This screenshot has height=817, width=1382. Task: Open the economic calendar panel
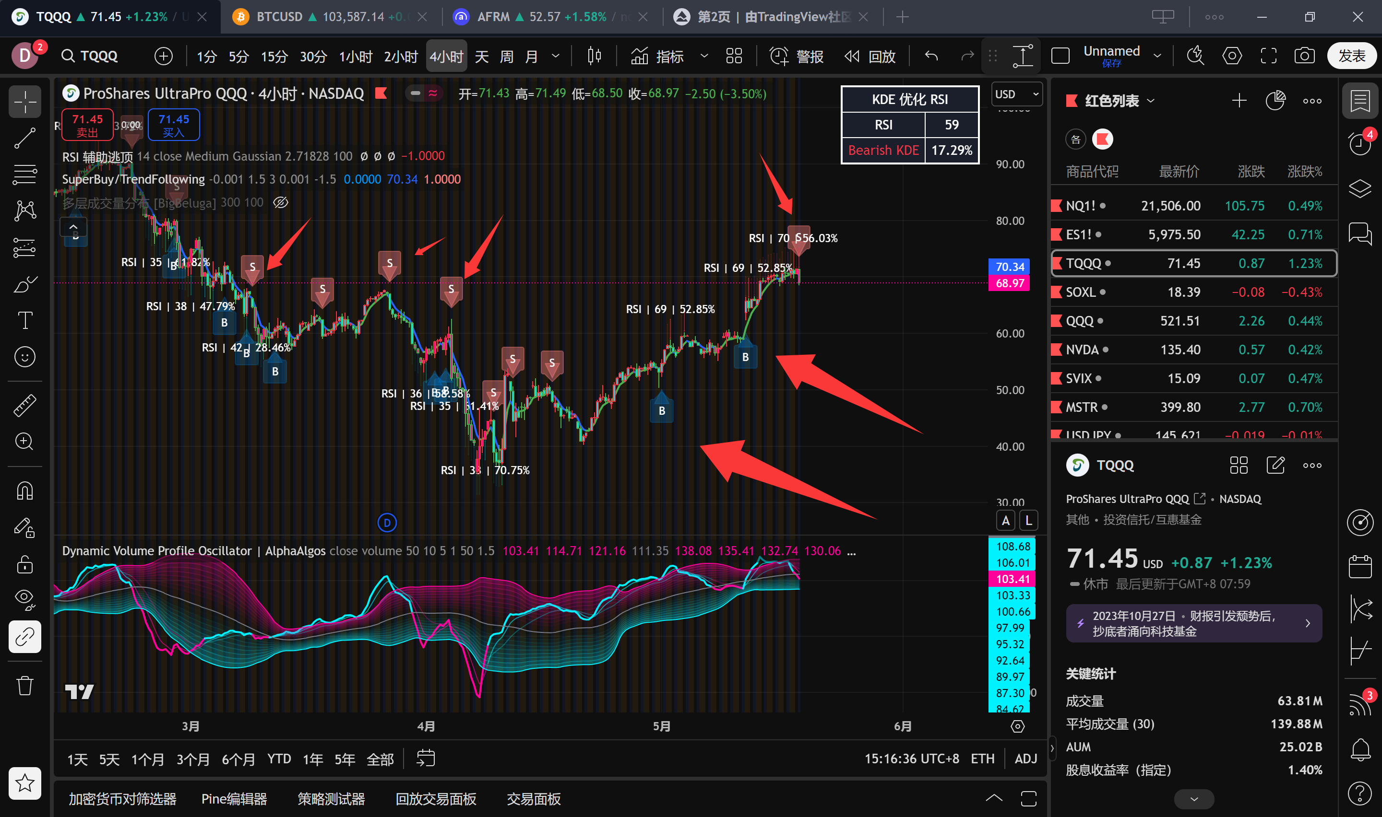1360,567
